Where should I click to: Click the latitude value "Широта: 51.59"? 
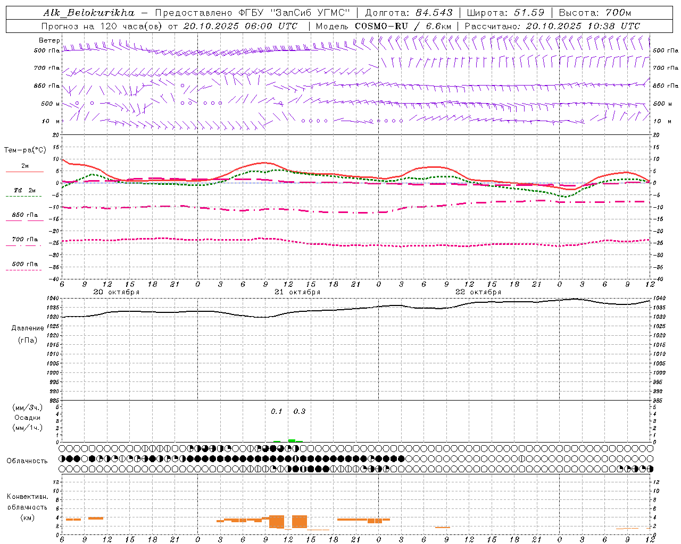(x=505, y=13)
